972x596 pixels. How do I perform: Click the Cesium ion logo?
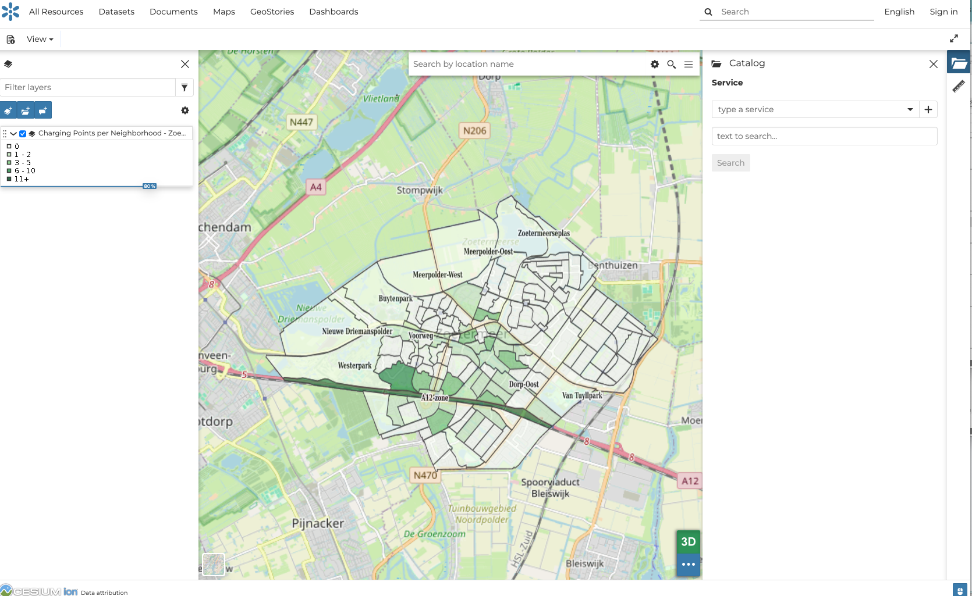click(39, 591)
